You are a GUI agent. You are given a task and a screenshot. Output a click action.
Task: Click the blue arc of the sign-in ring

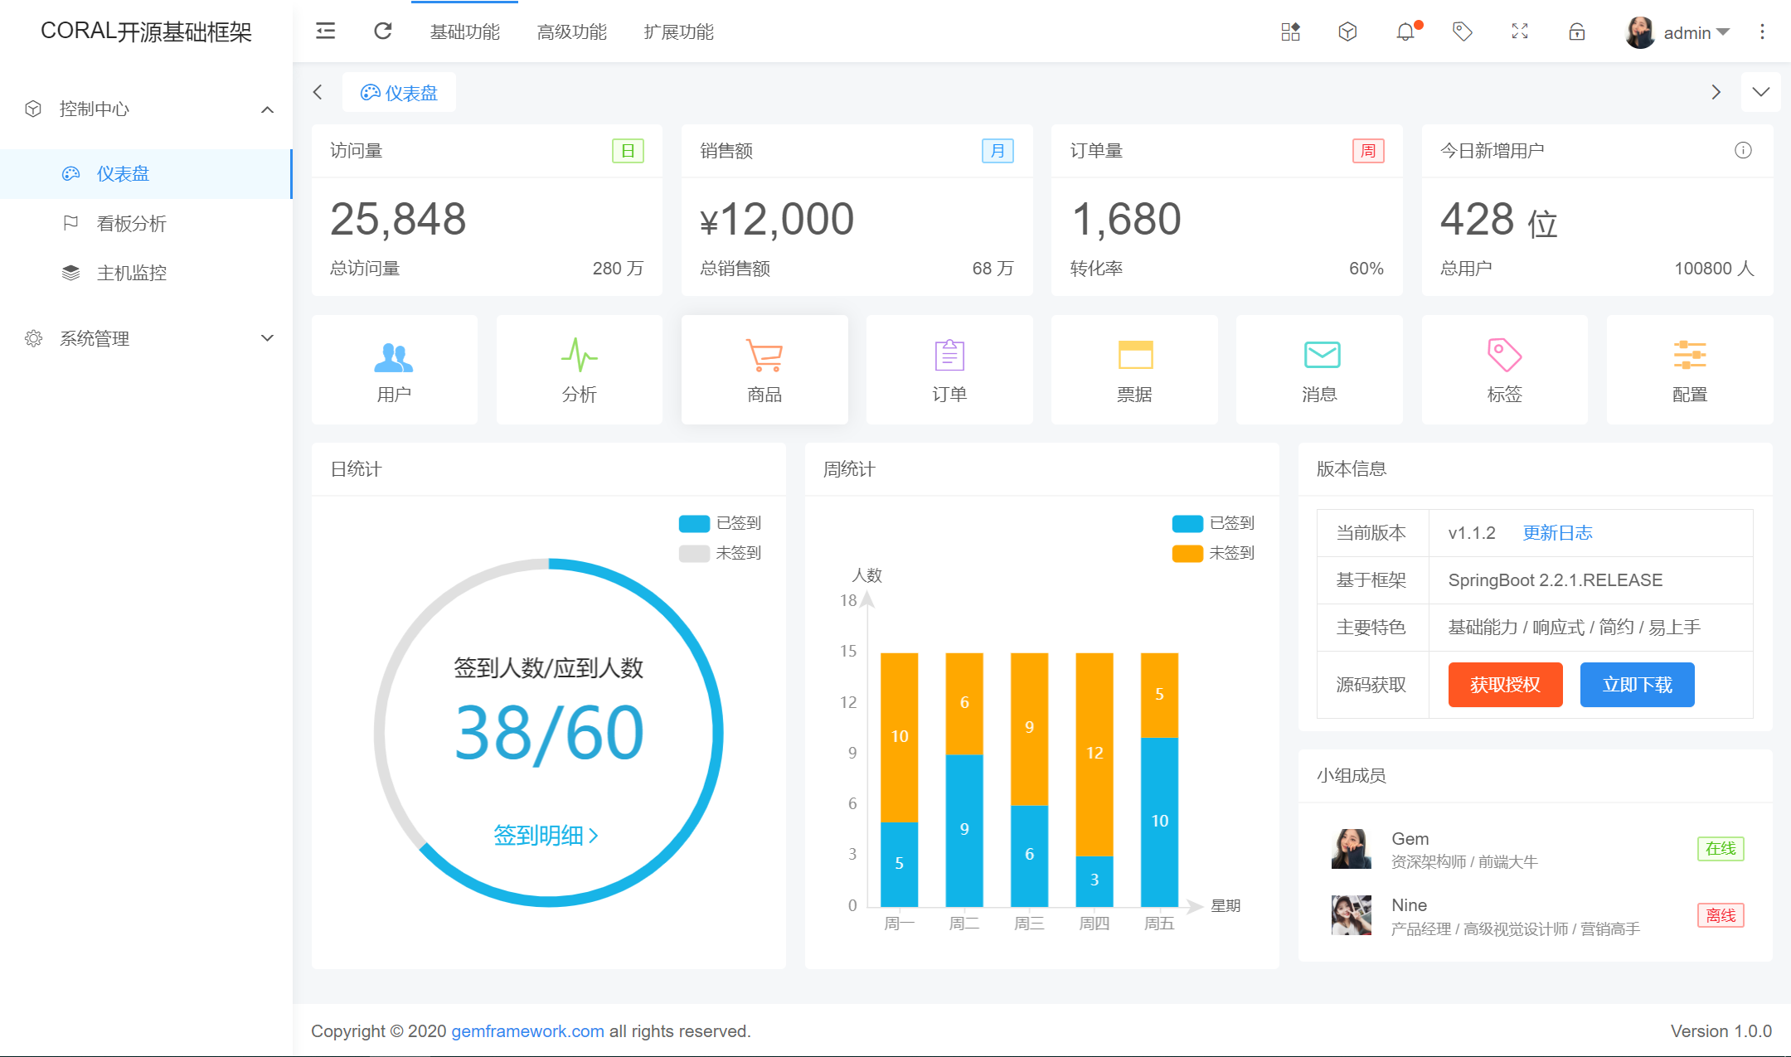[717, 733]
